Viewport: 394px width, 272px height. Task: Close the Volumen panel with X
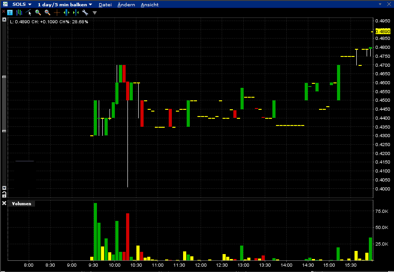coord(4,203)
